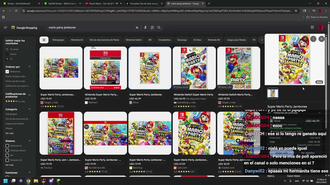View site information icon in address bar

tap(23, 11)
